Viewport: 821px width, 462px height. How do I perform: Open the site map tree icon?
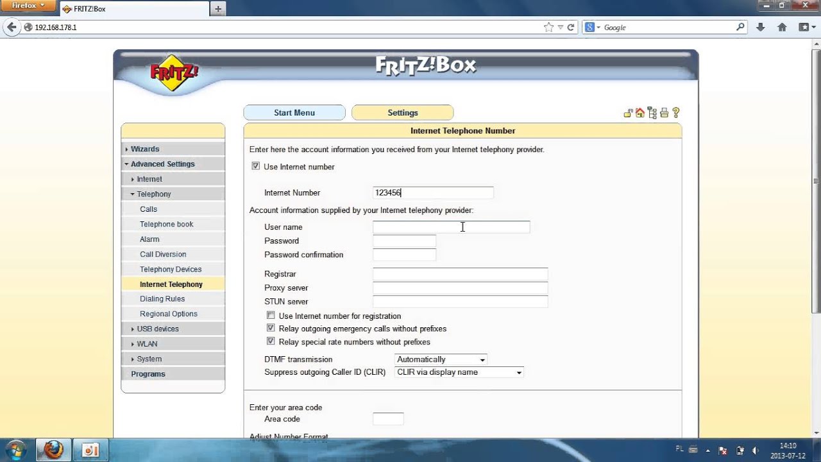click(652, 113)
